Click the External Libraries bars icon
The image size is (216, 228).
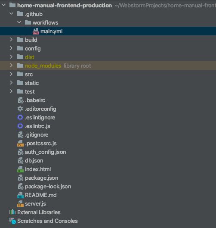[x=12, y=212]
